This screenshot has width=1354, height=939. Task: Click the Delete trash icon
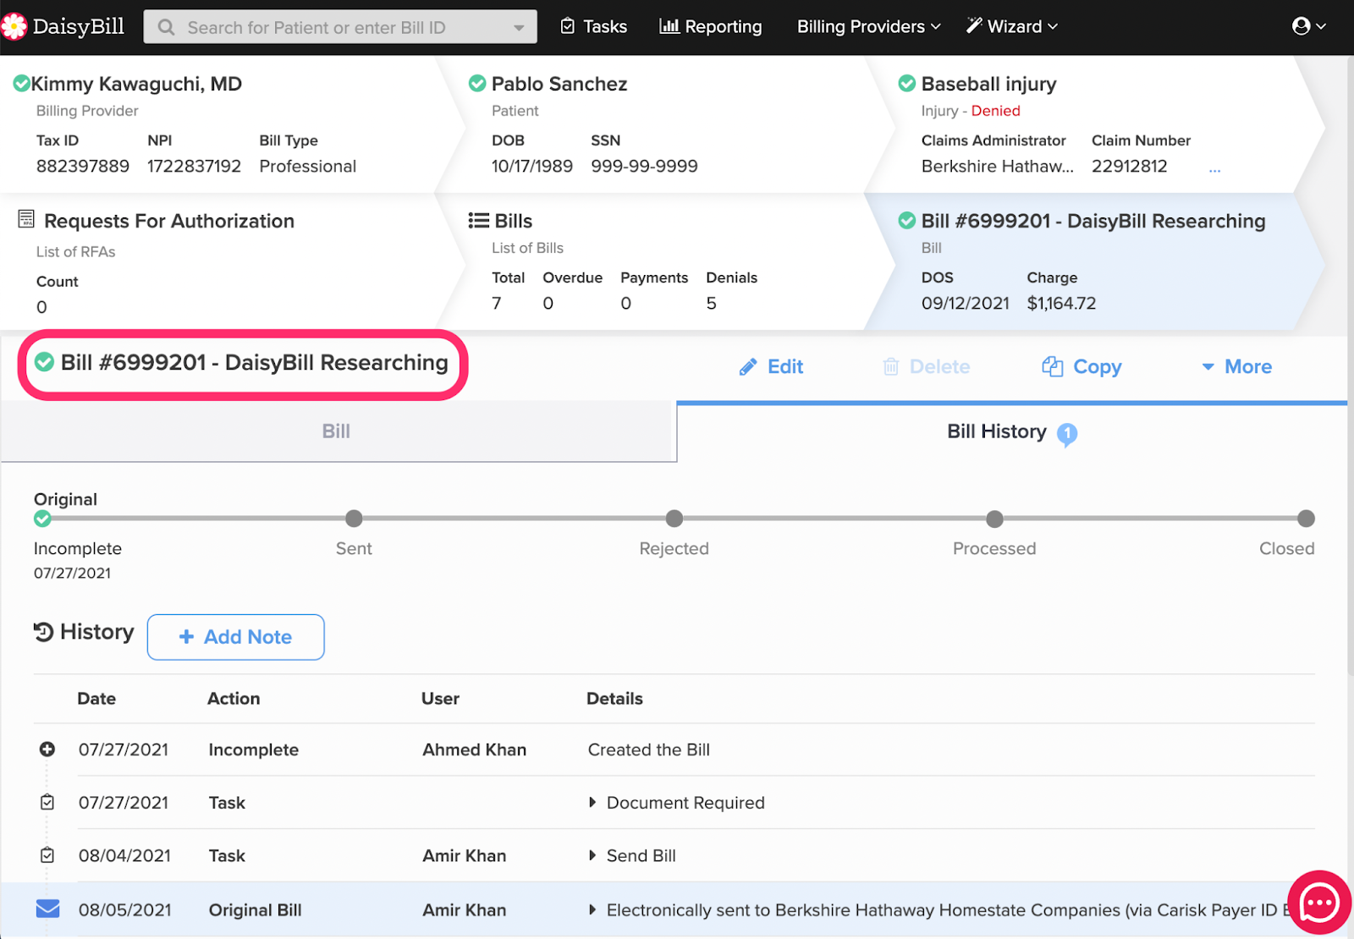pyautogui.click(x=891, y=366)
